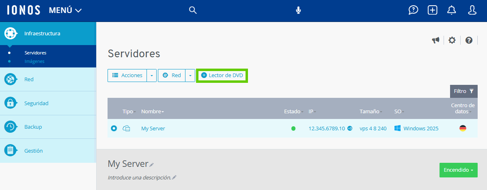The width and height of the screenshot is (487, 190).
Task: Select the My Server radio button
Action: 114,128
